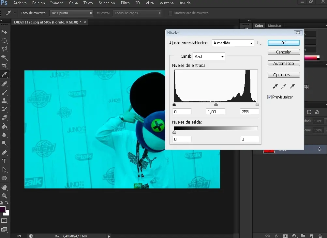Switch to the Muestras tab
This screenshot has width=327, height=238.
[x=275, y=25]
